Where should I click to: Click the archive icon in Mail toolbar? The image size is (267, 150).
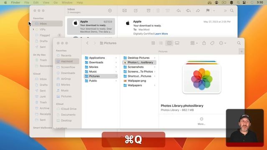point(149,10)
